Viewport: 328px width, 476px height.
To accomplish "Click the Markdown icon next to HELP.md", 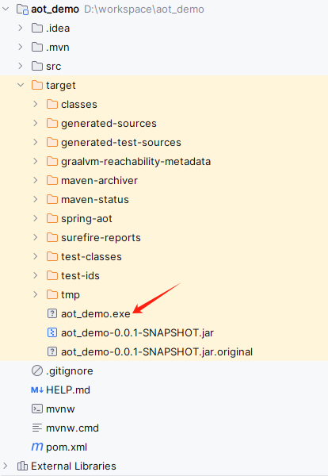I will point(37,390).
